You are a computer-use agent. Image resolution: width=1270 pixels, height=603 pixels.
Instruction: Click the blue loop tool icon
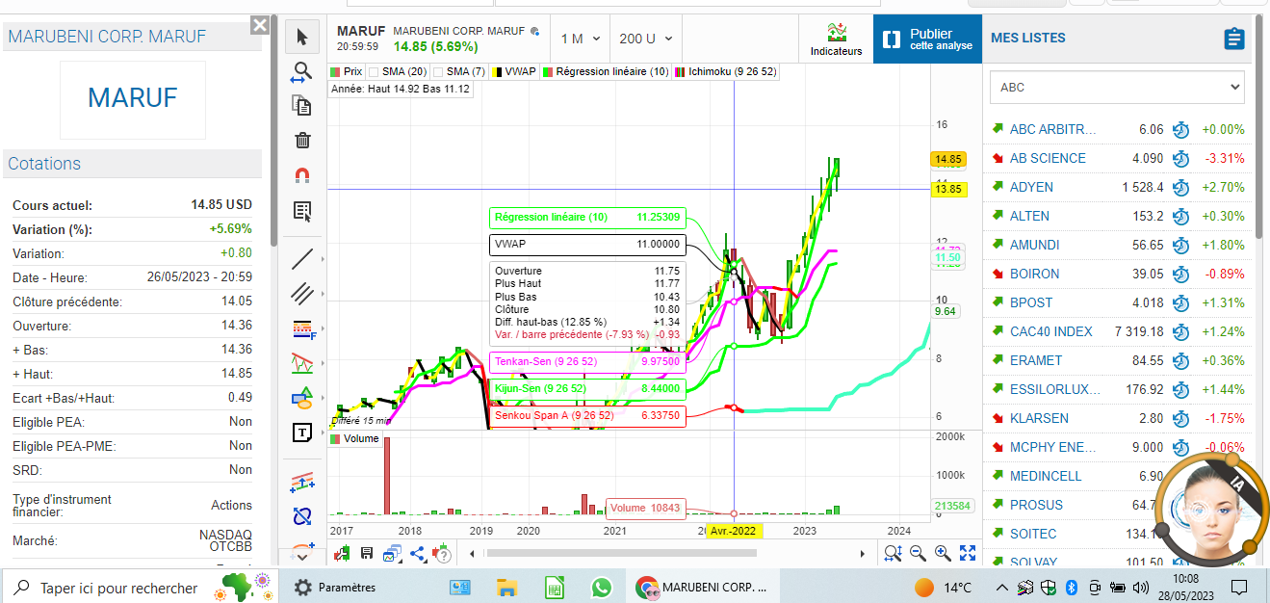302,516
